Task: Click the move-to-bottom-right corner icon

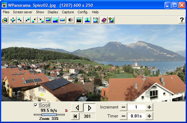Action: [41, 20]
